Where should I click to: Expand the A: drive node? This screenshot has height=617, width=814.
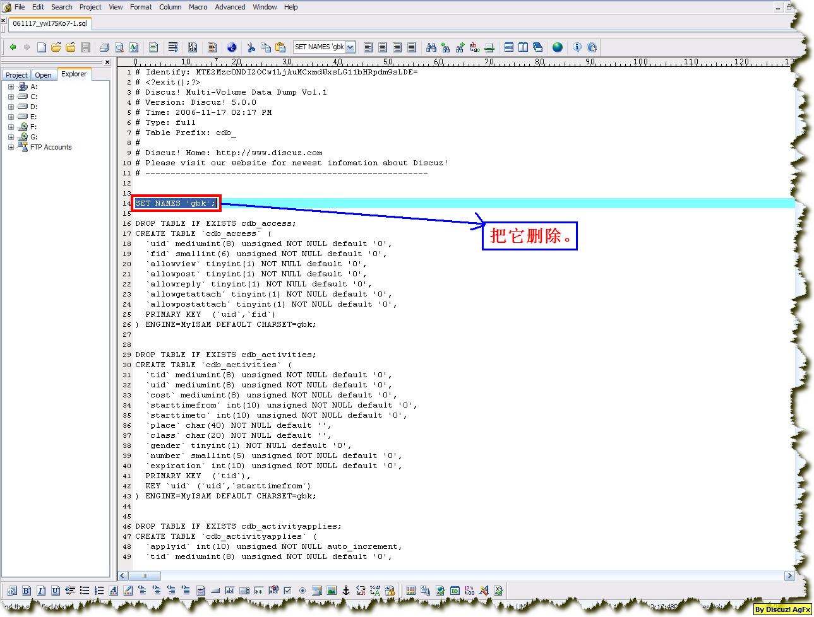pyautogui.click(x=11, y=86)
